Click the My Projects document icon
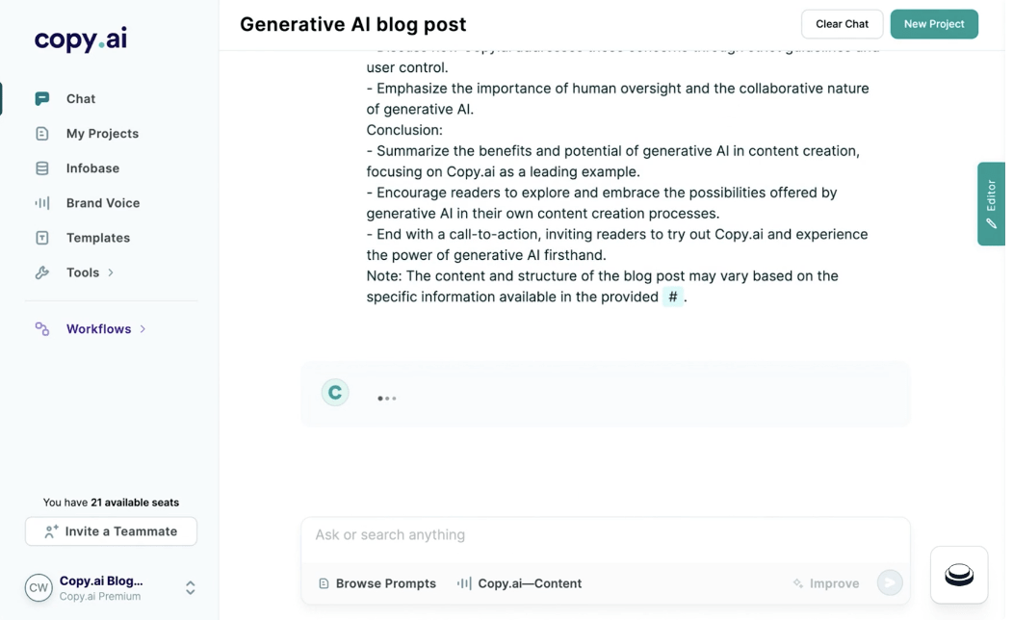The image size is (1013, 620). 42,134
